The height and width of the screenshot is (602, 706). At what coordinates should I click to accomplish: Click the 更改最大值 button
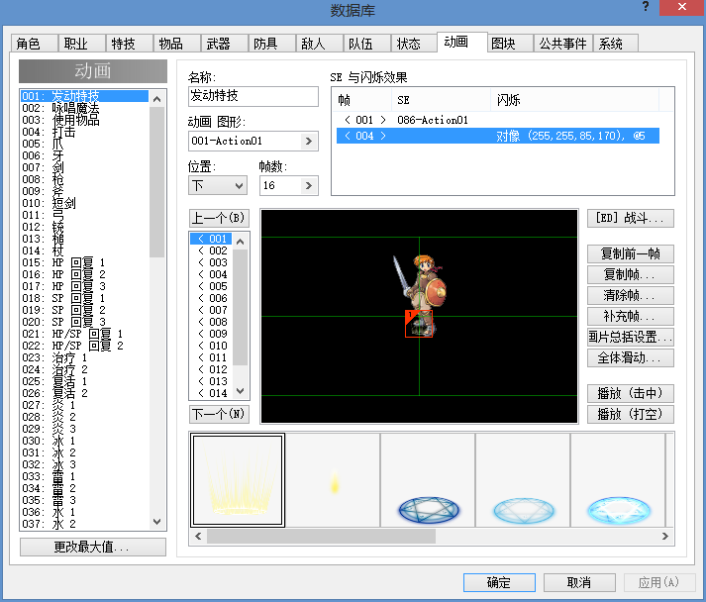click(x=93, y=548)
